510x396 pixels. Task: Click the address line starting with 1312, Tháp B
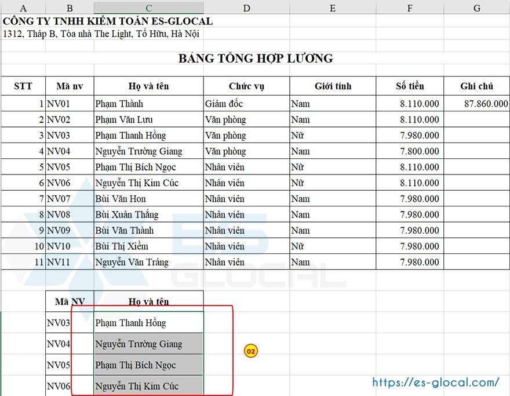tap(101, 34)
